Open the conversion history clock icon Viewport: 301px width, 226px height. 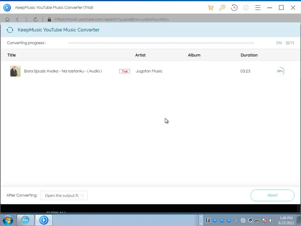click(234, 8)
